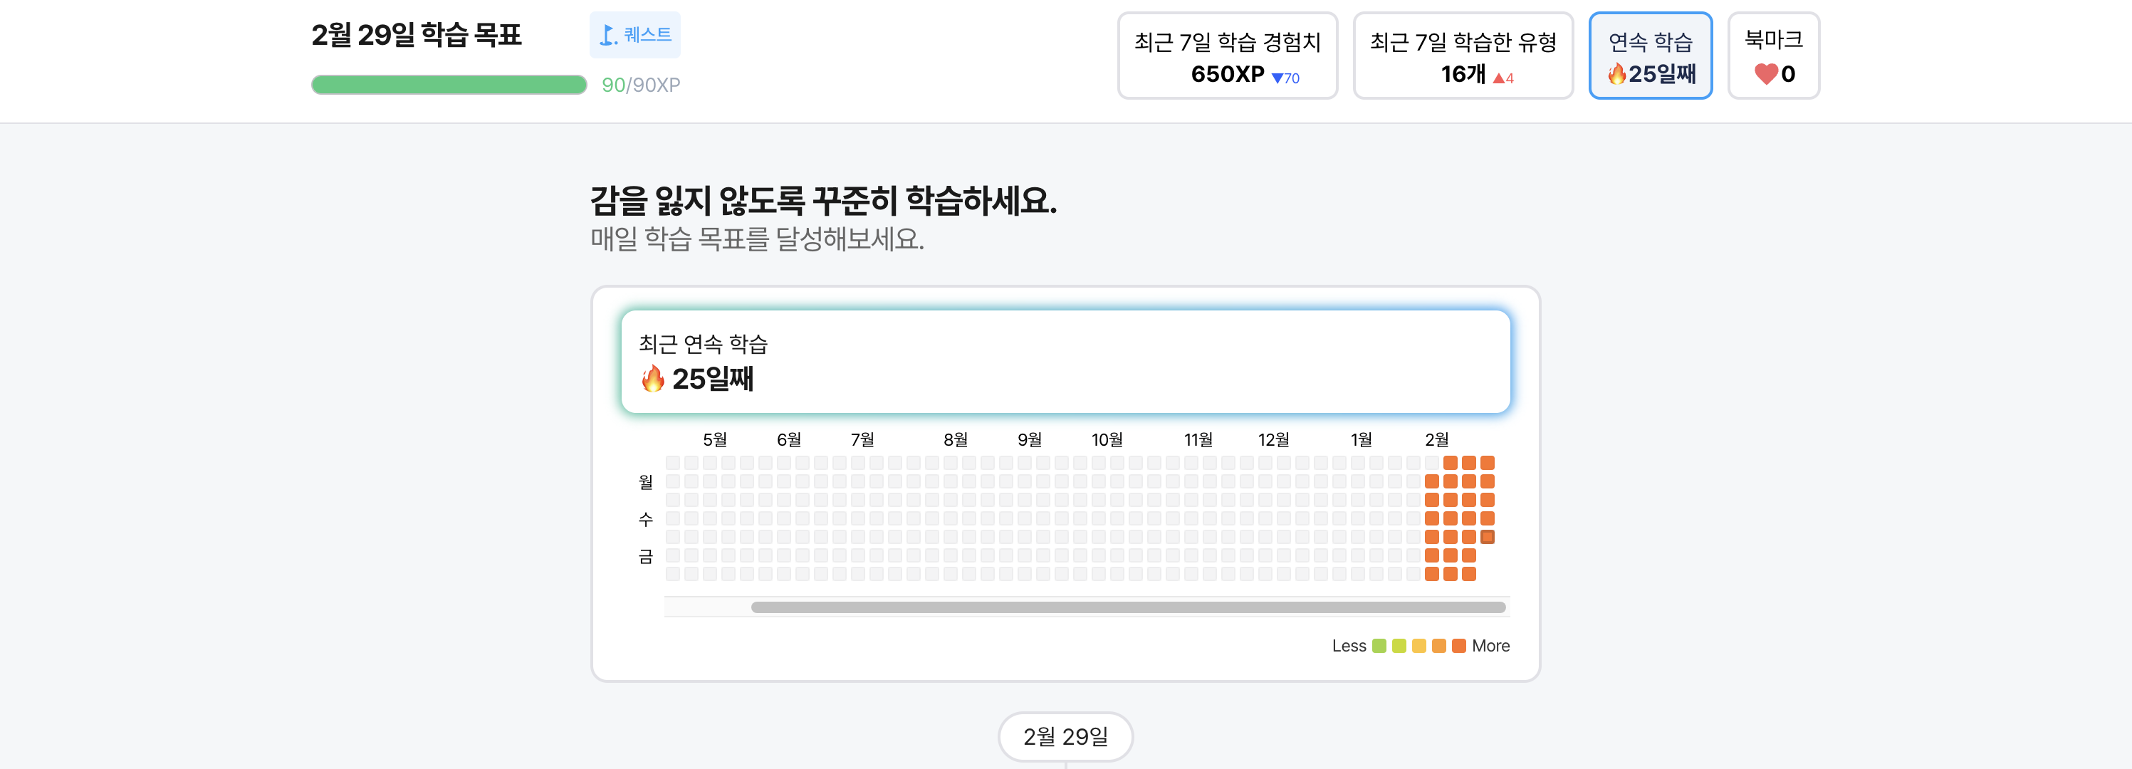Click the heatmap horizontal scrollbar

tap(1128, 607)
